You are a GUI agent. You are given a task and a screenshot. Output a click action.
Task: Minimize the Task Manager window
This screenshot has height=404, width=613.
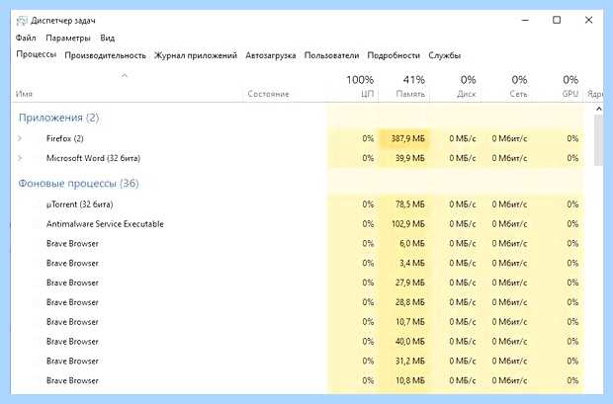coord(525,20)
